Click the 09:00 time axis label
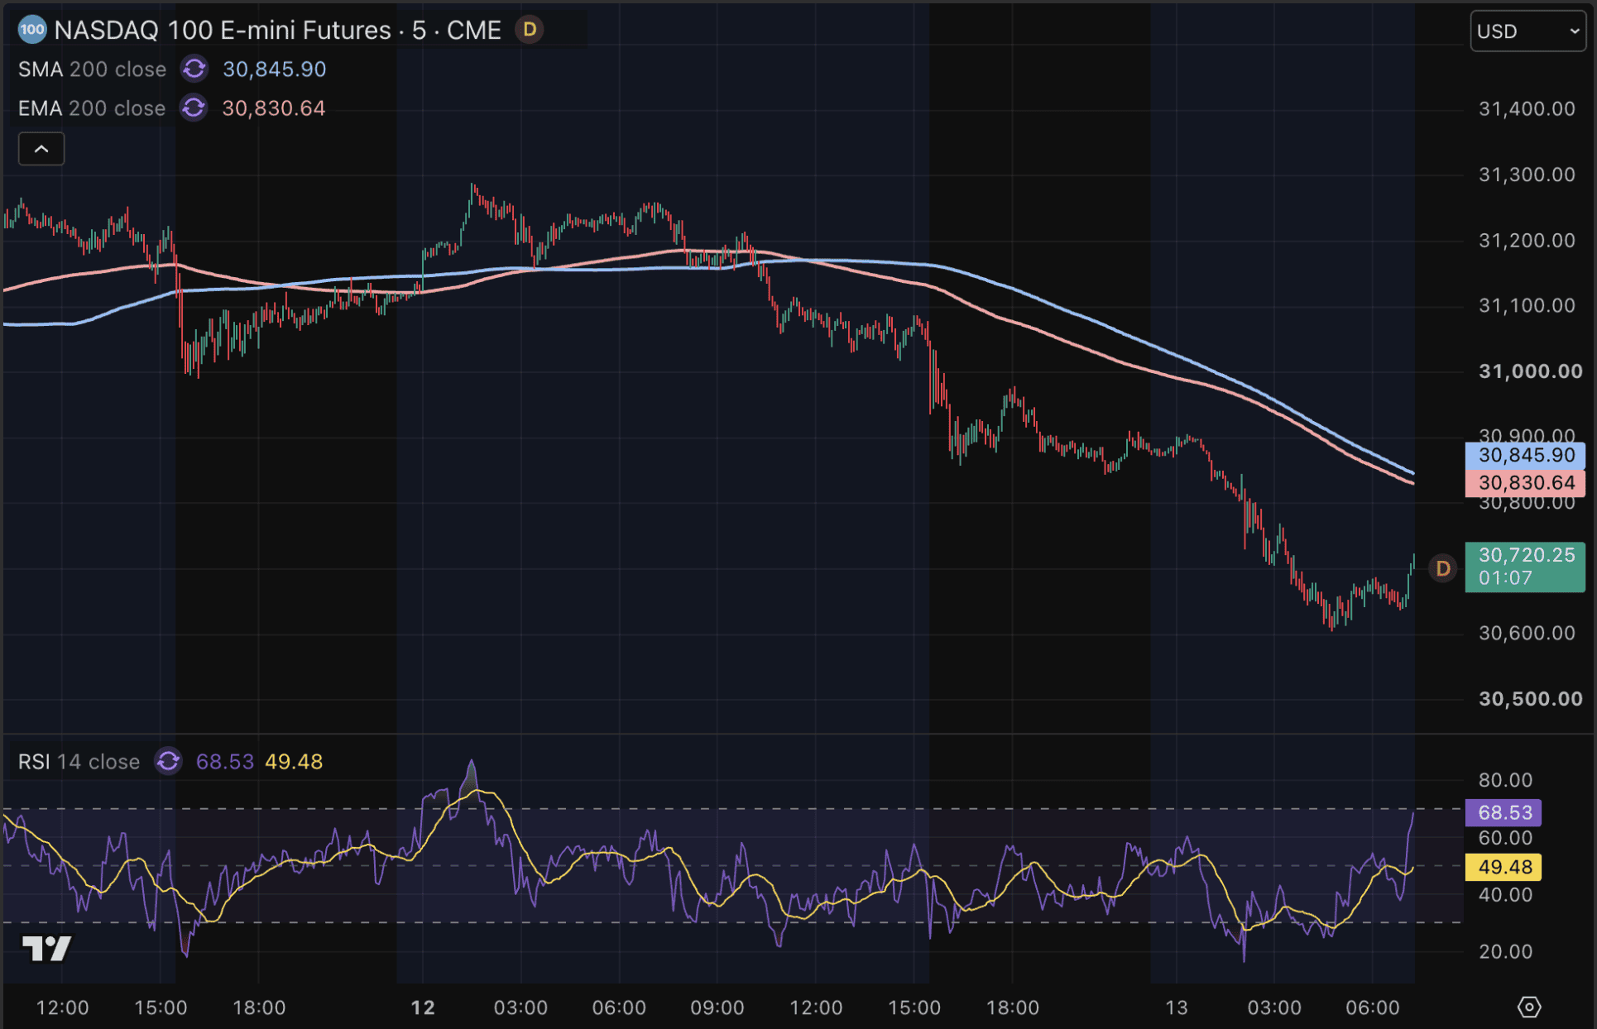 (x=717, y=1007)
